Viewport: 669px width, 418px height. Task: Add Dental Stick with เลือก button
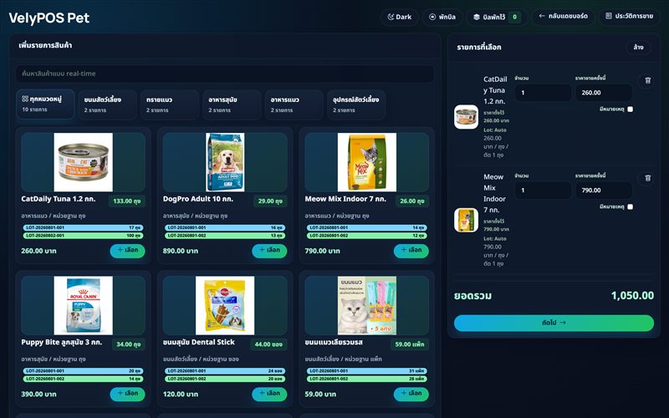[x=269, y=394]
